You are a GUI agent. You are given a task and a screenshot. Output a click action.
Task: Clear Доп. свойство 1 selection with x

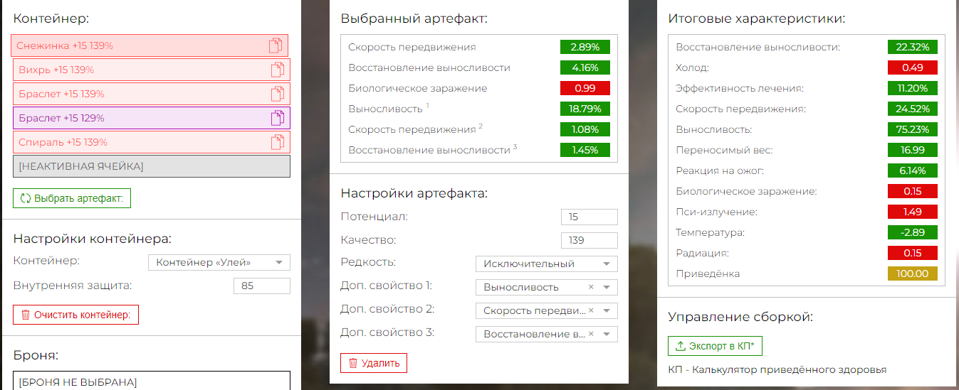pyautogui.click(x=591, y=287)
